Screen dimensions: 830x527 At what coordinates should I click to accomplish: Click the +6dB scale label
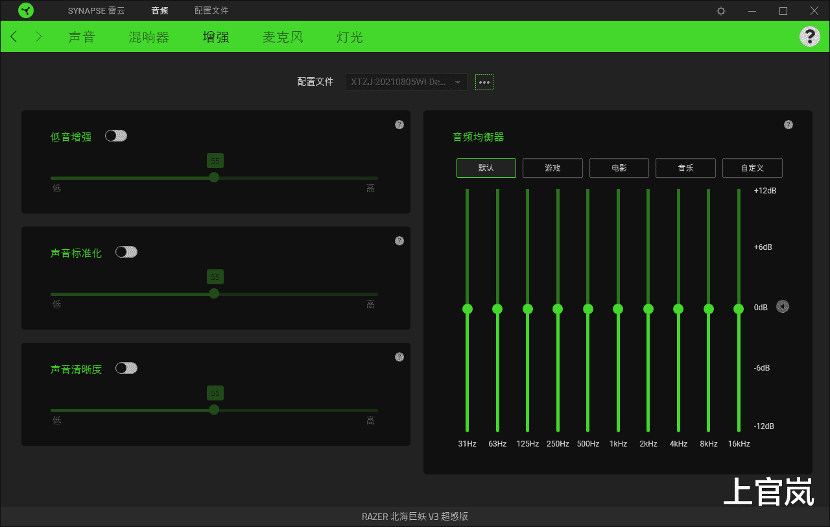point(763,247)
